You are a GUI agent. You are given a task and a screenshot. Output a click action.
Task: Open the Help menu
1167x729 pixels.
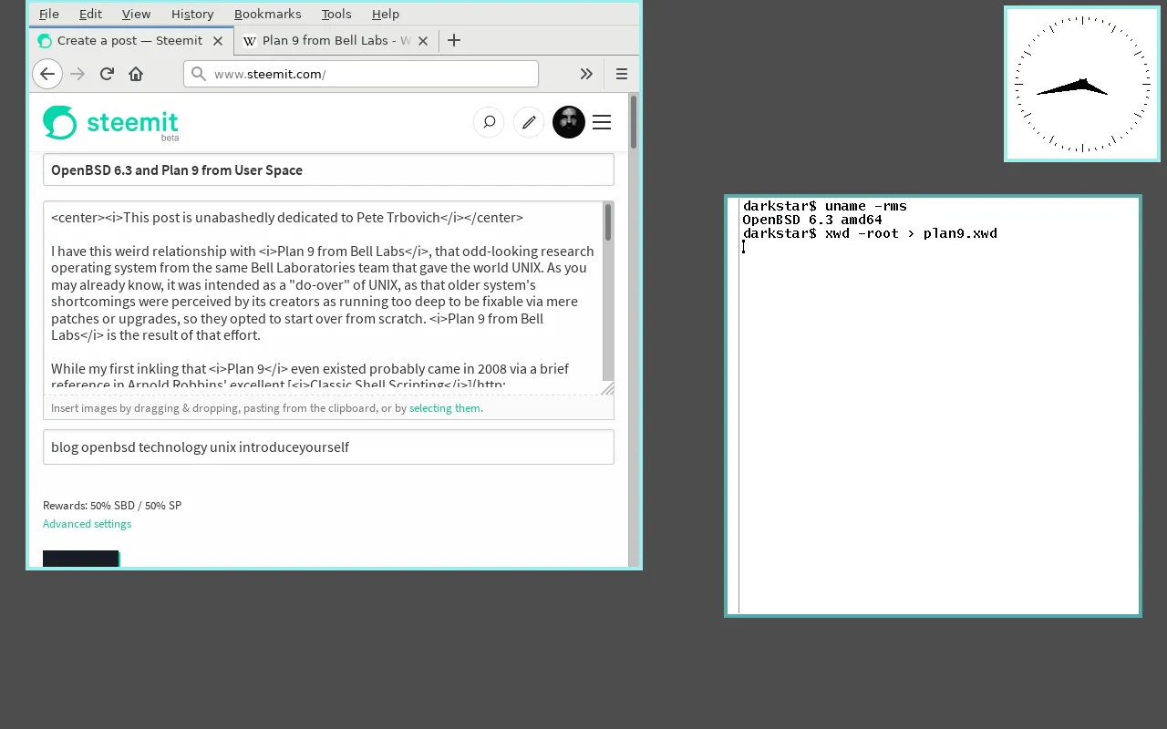click(x=386, y=14)
